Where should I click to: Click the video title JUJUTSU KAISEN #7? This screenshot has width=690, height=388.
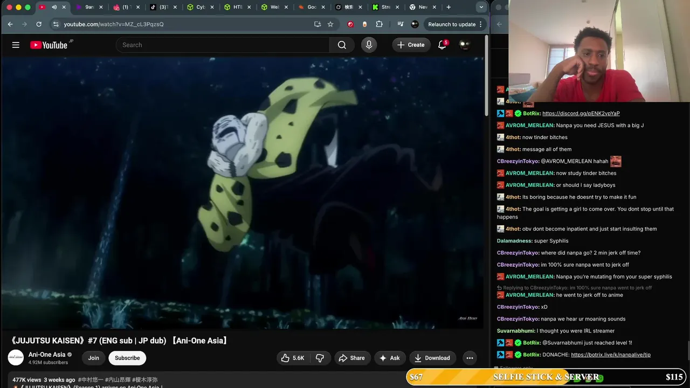(120, 341)
